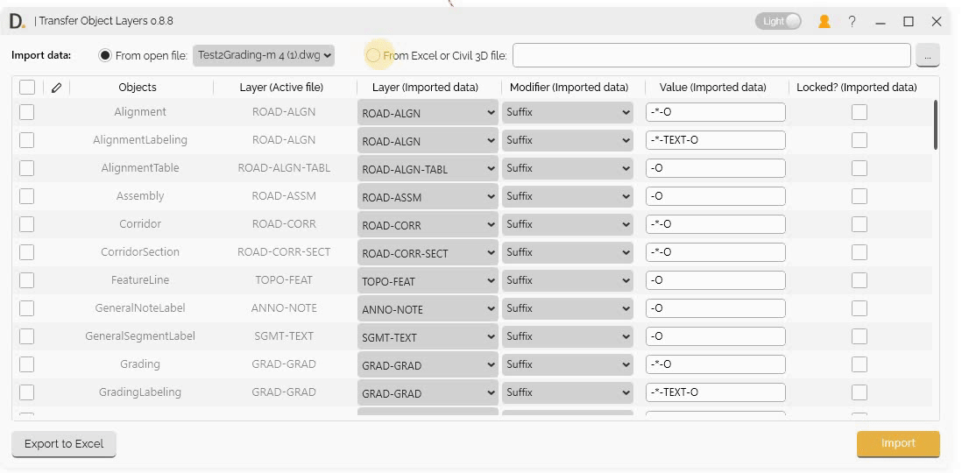Open Grading row GRAD-GRAD layer dropdown
The image size is (962, 473).
(x=428, y=365)
